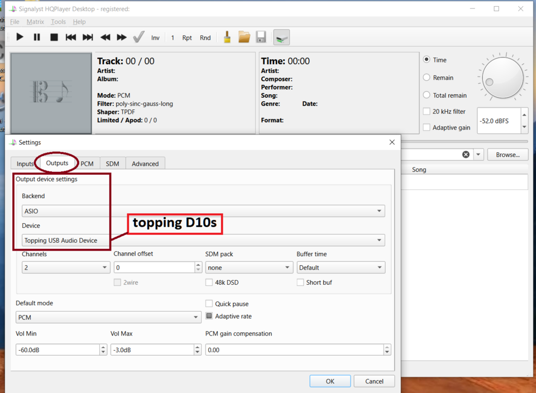This screenshot has height=393, width=536.
Task: Open the Default mode PCM dropdown
Action: pyautogui.click(x=108, y=317)
